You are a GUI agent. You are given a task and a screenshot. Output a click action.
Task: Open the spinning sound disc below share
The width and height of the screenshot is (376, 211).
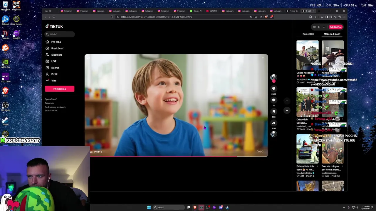pos(273,134)
